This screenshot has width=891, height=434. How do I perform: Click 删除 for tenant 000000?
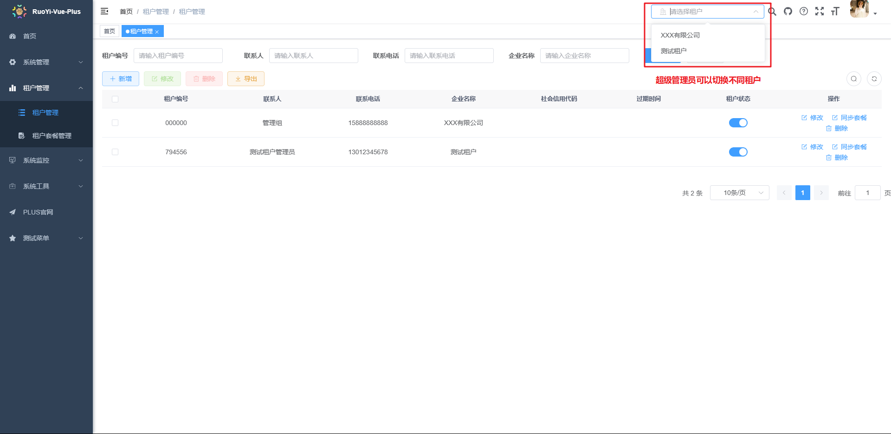pos(837,128)
